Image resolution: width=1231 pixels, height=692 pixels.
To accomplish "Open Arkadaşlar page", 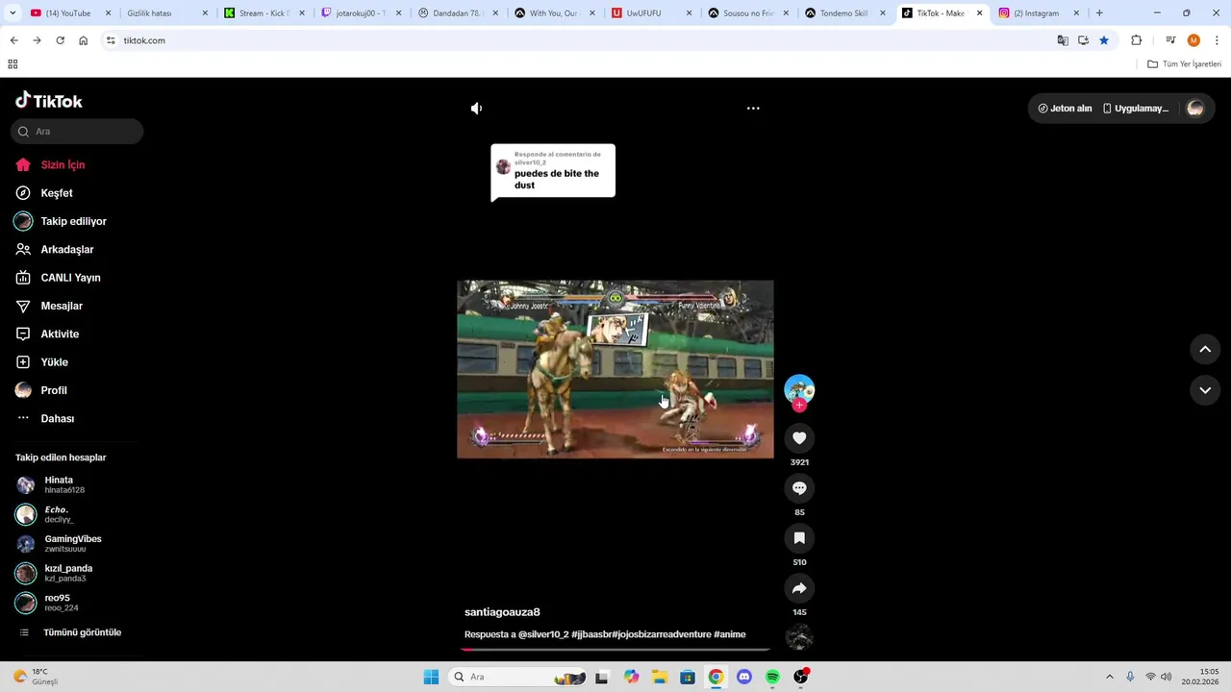I will click(x=66, y=250).
